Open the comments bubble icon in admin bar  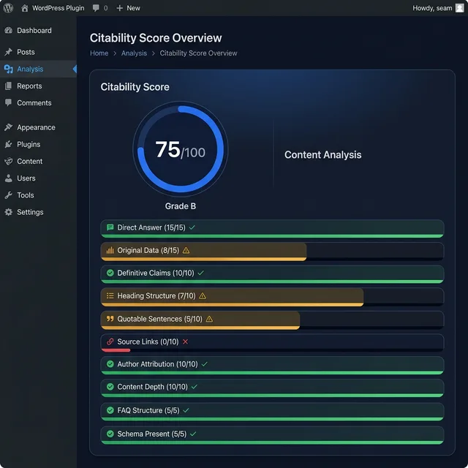[97, 8]
